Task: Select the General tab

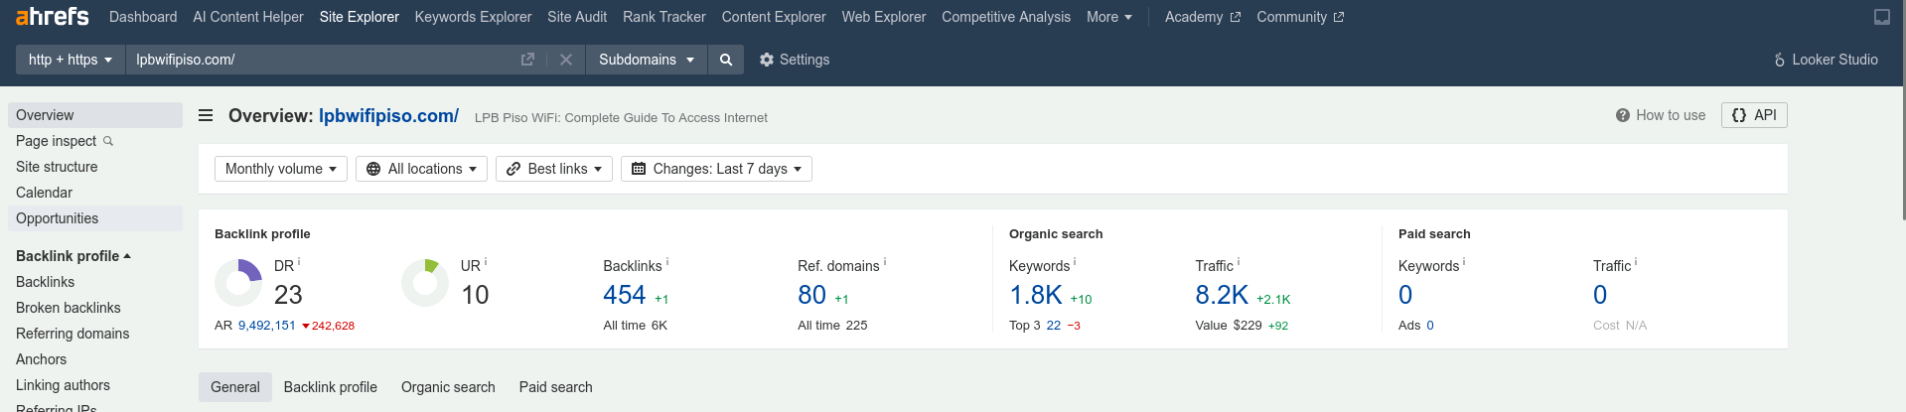Action: coord(235,387)
